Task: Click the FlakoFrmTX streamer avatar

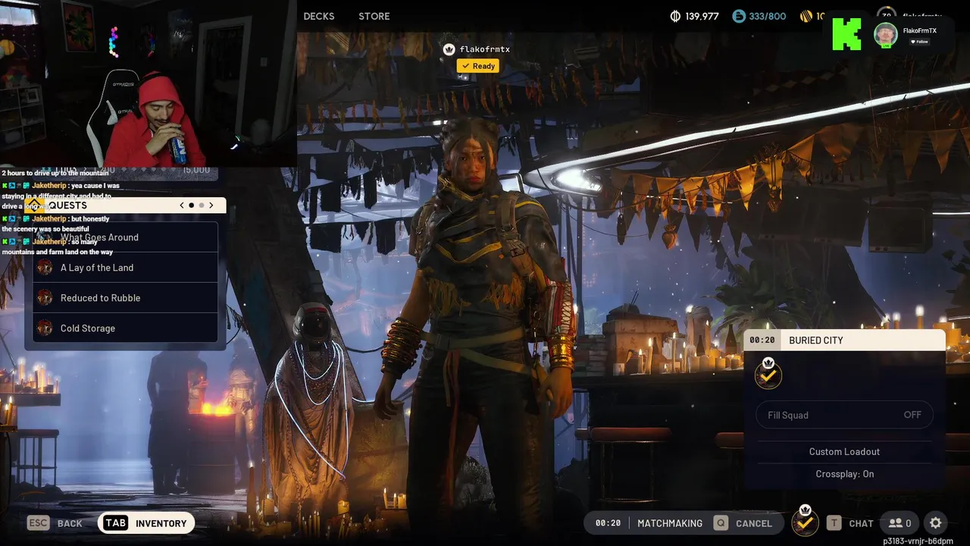Action: (886, 35)
